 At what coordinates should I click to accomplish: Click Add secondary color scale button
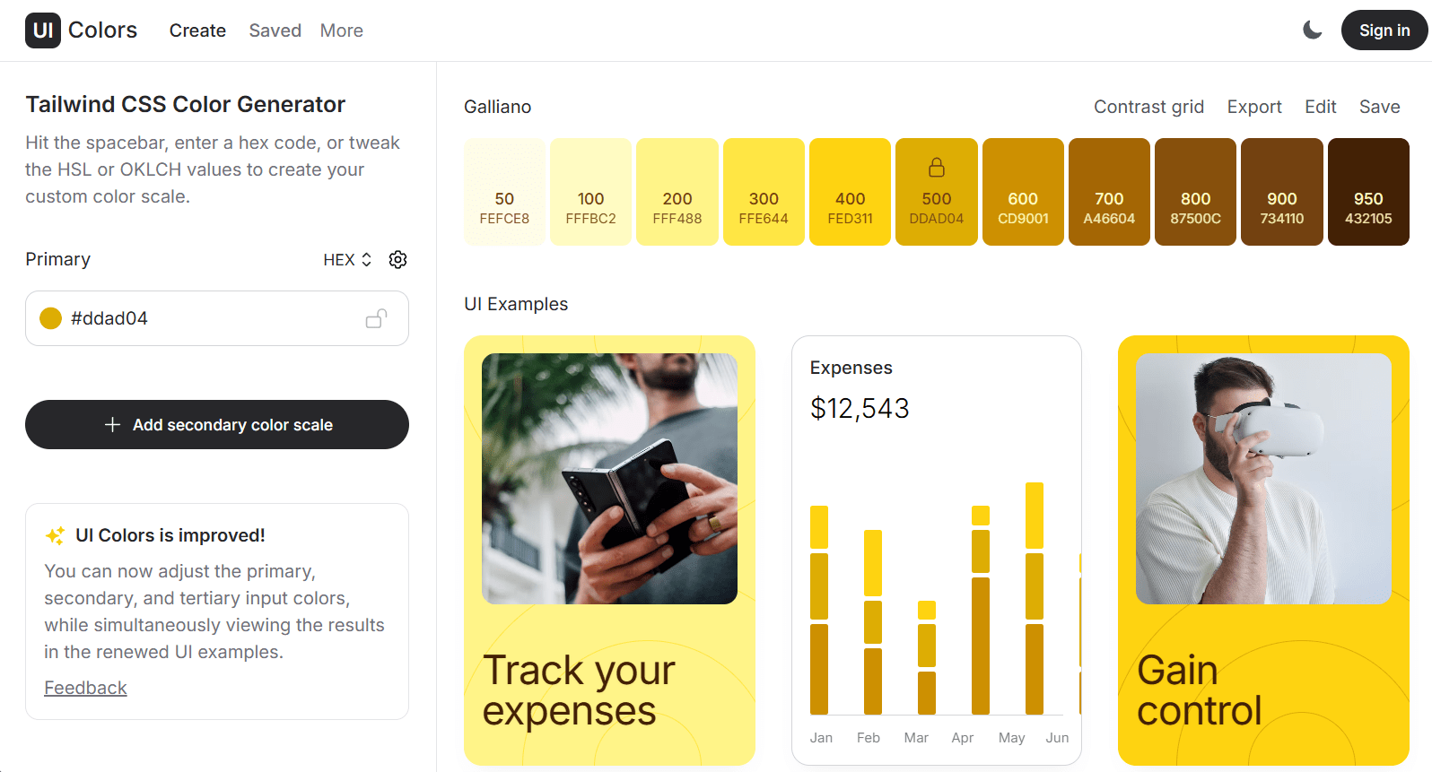point(217,424)
